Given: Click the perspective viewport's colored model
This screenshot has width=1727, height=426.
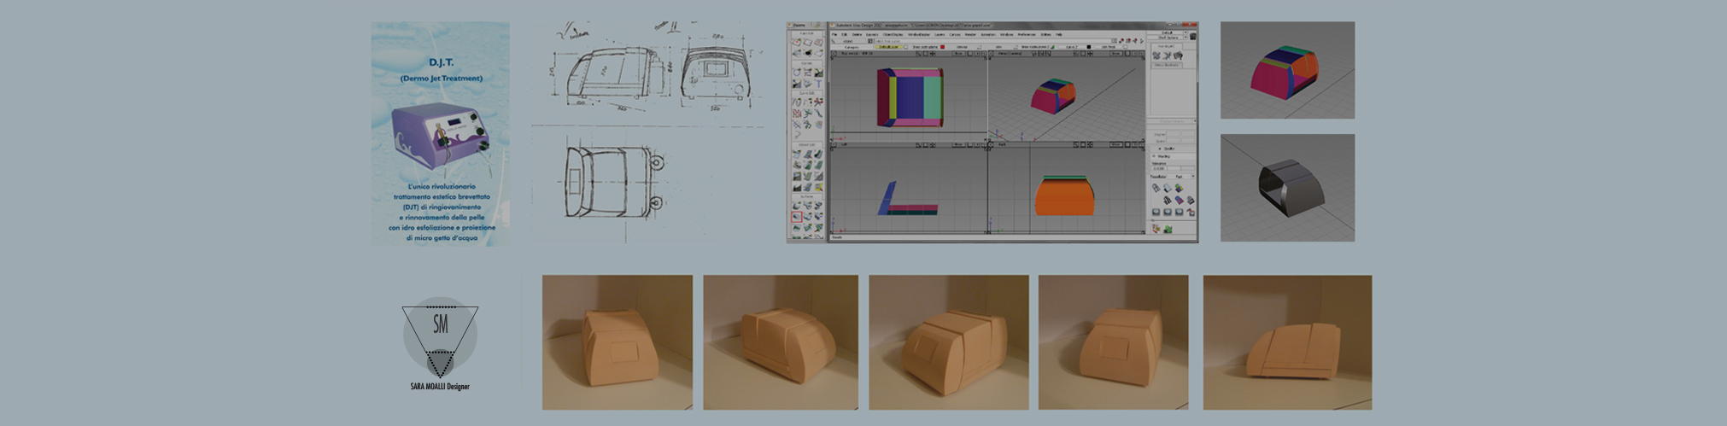Looking at the screenshot, I should click(1054, 96).
